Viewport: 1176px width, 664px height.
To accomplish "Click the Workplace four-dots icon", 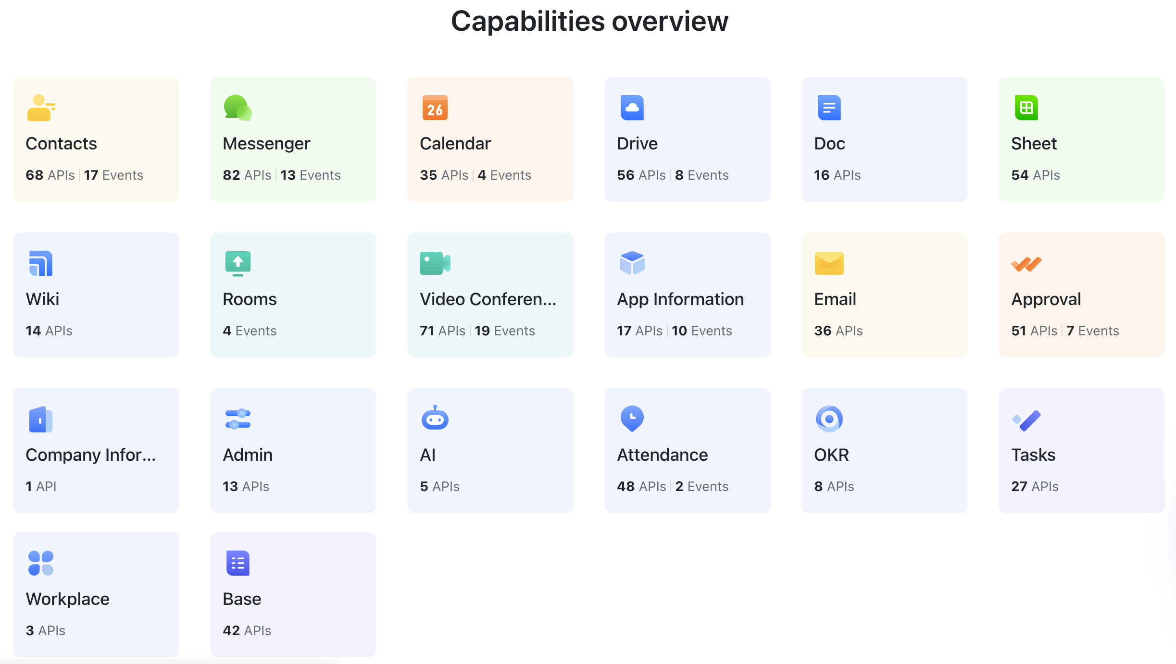I will coord(40,563).
